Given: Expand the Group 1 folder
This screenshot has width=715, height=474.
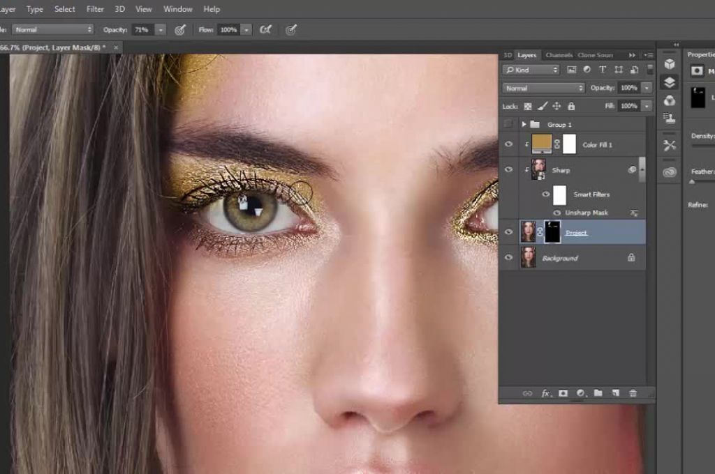Looking at the screenshot, I should click(x=524, y=124).
